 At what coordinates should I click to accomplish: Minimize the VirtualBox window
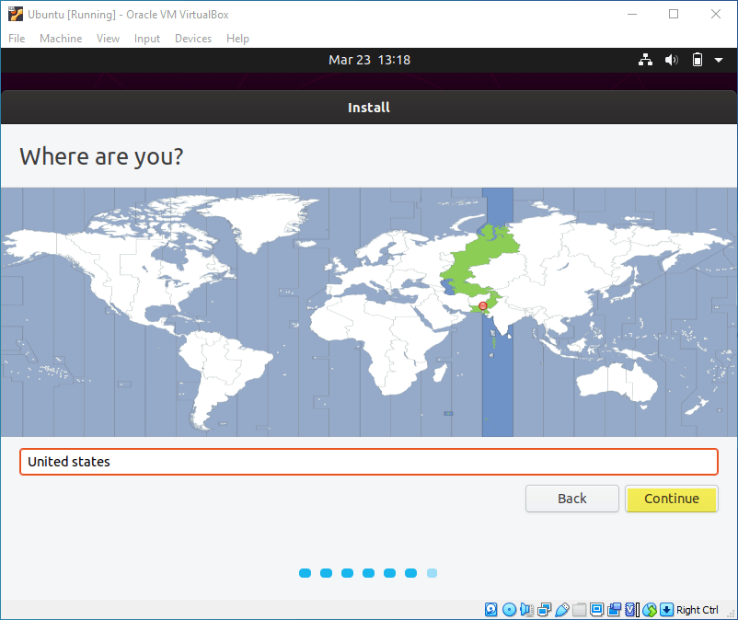click(x=632, y=14)
